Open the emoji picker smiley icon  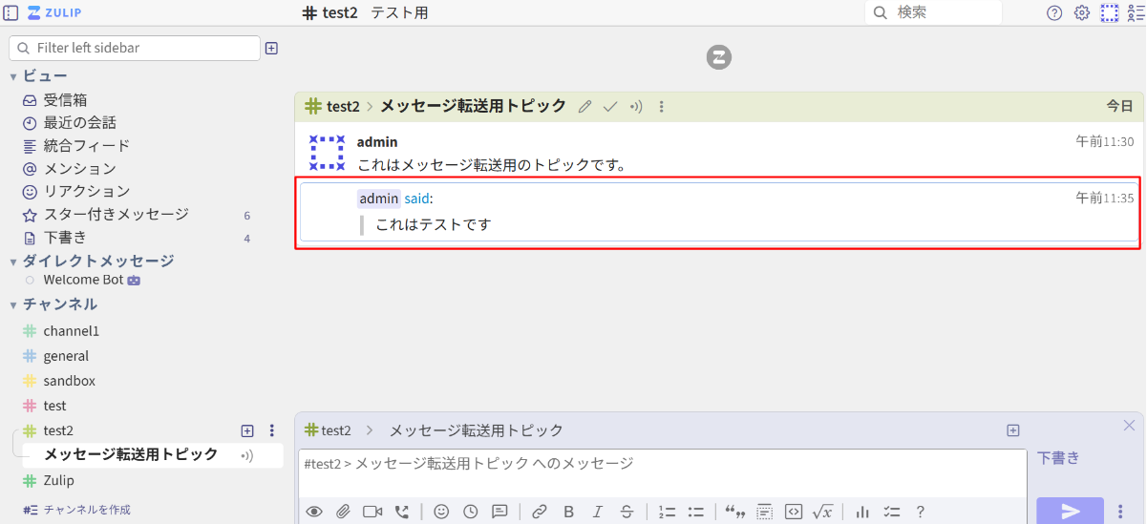[441, 512]
